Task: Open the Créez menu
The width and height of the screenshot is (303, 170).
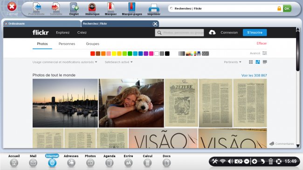Action: tap(82, 33)
